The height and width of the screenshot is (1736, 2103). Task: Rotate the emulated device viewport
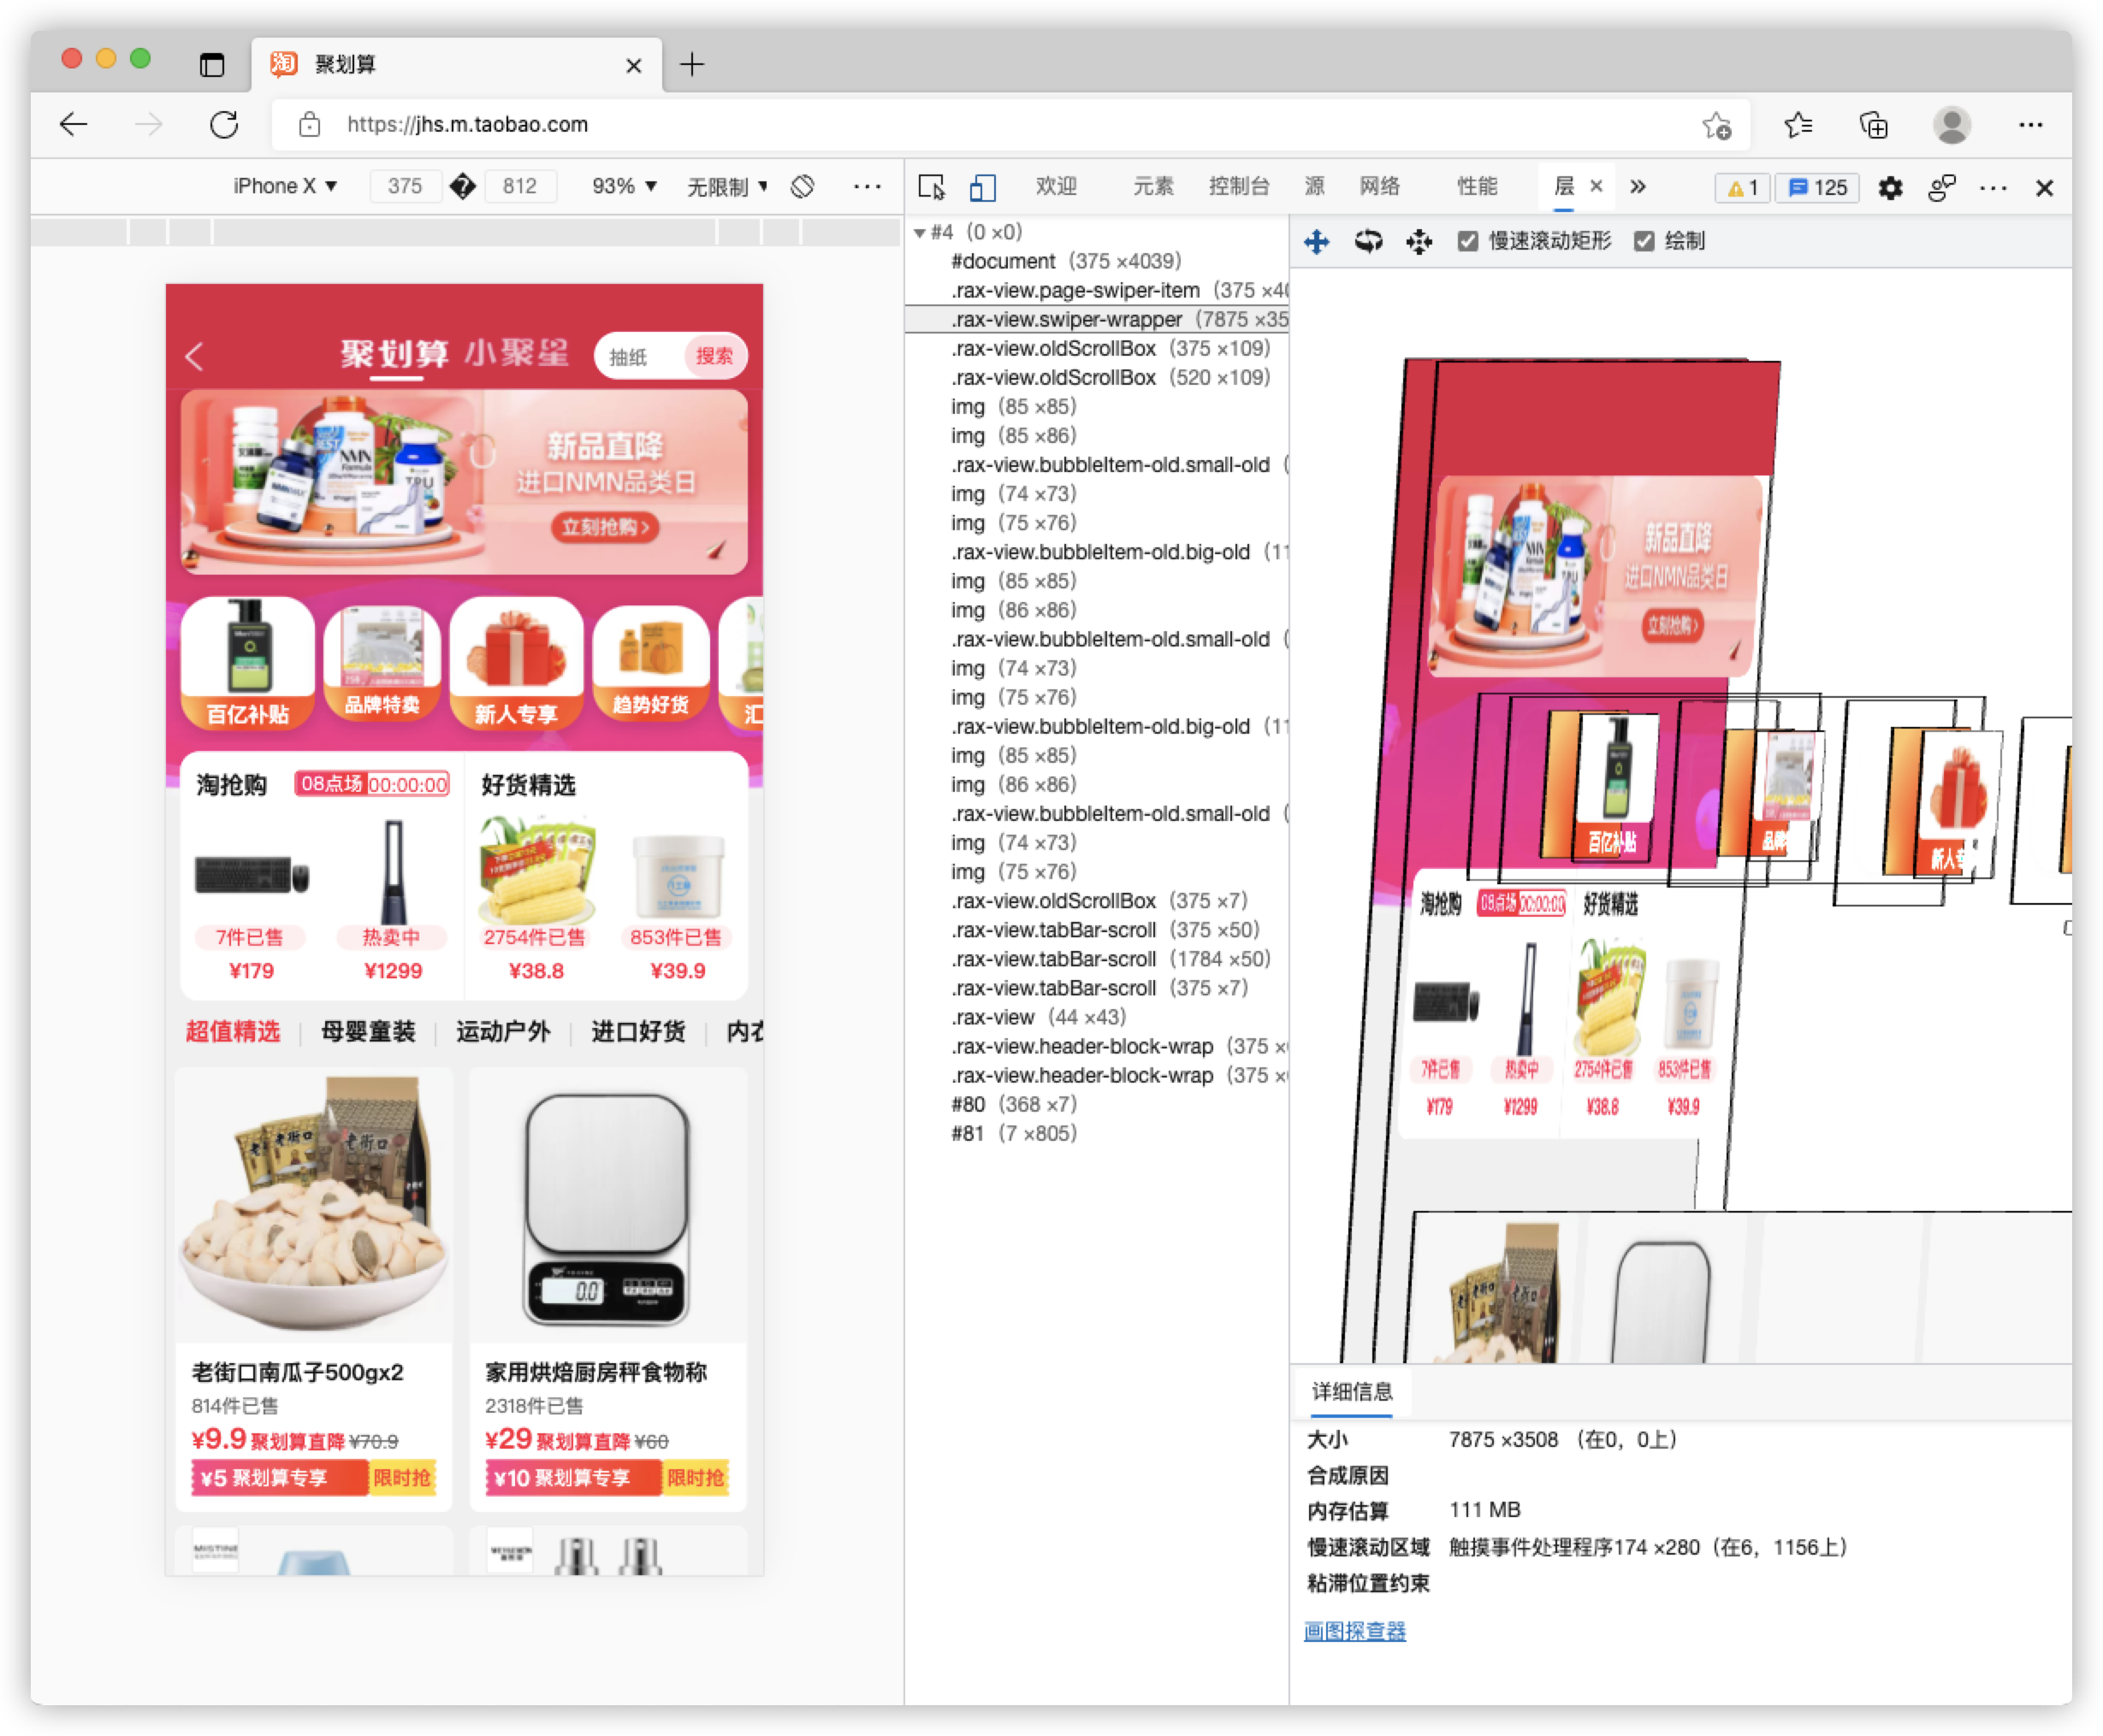(803, 186)
